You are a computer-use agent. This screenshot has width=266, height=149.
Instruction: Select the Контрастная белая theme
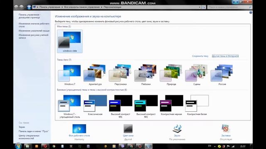(197, 105)
